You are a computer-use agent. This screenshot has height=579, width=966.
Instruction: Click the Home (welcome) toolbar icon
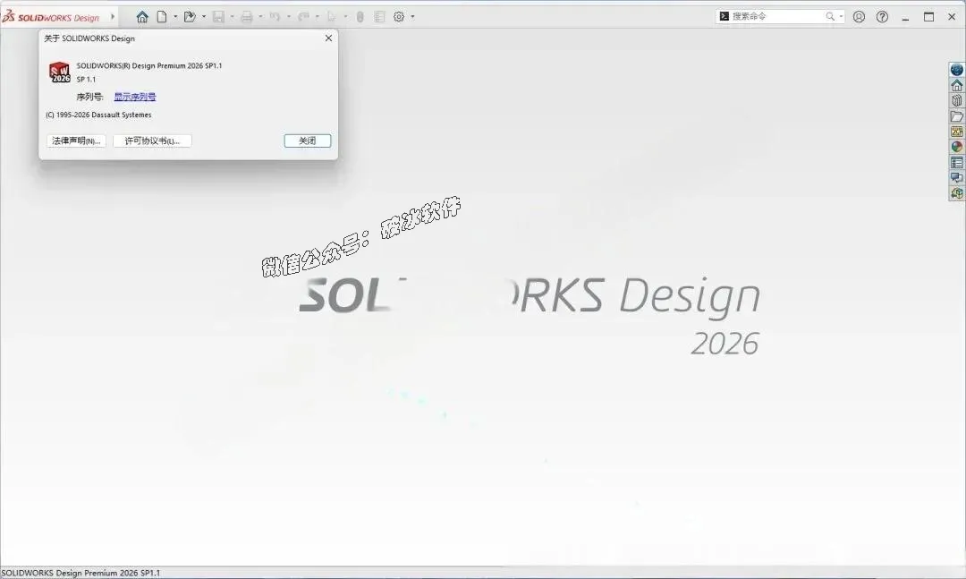pos(142,17)
